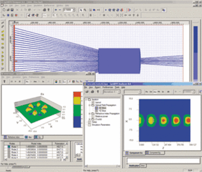202x172 pixels.
Task: Click the color palette icon in mode solver toolbar
Action: click(x=56, y=82)
